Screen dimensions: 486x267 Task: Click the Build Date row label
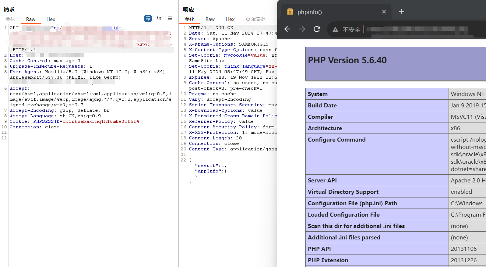pyautogui.click(x=322, y=106)
